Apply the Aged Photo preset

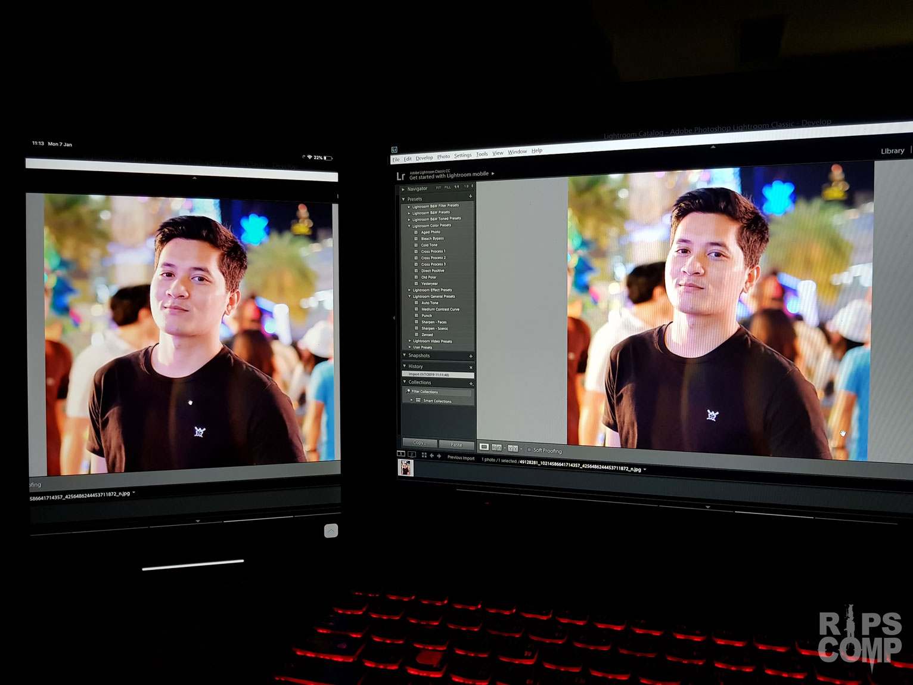click(430, 233)
